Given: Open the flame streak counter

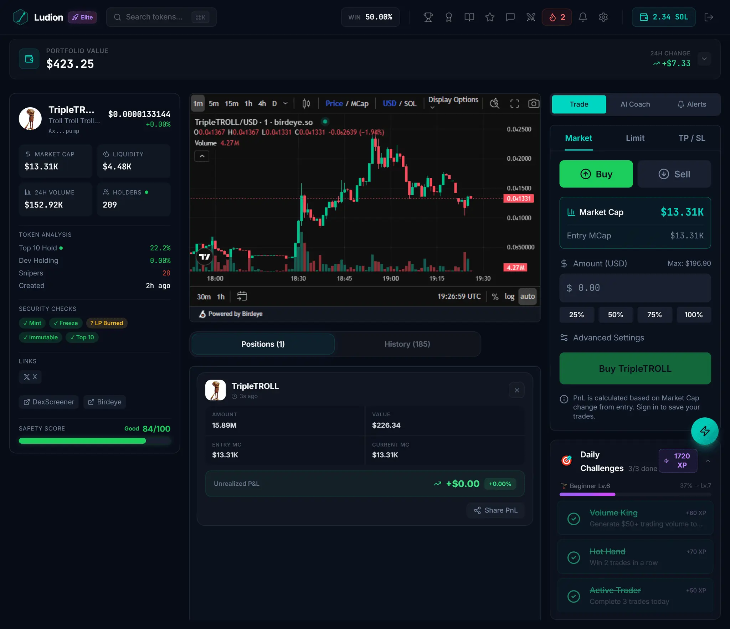Looking at the screenshot, I should pos(557,17).
